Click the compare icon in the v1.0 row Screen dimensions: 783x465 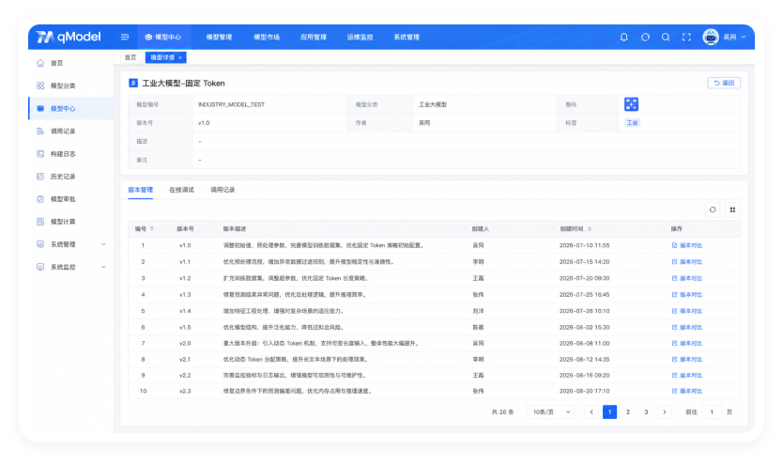tap(674, 245)
